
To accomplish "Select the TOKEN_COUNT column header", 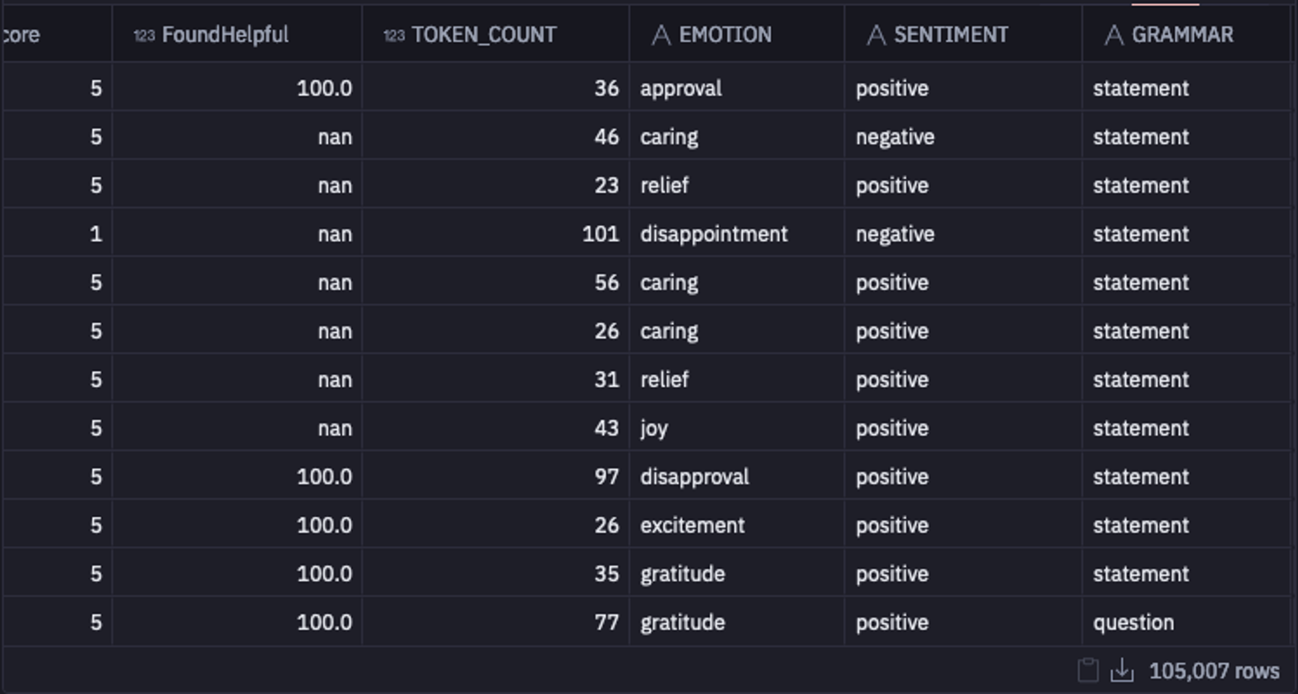I will (484, 35).
